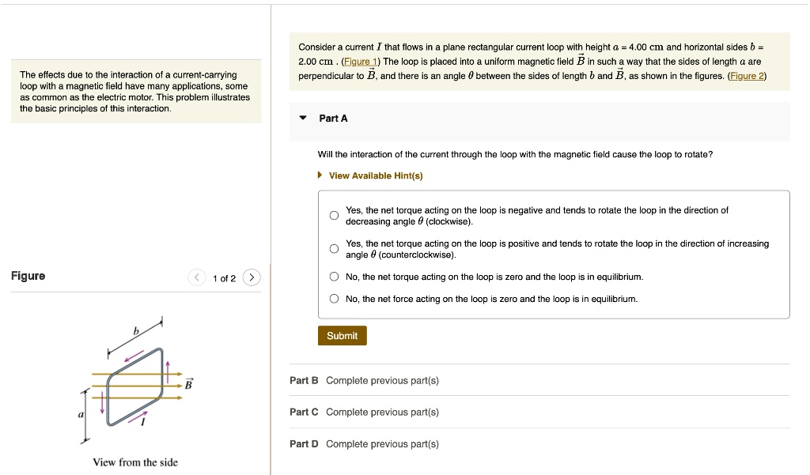
Task: Click the previous figure arrow
Action: 196,277
